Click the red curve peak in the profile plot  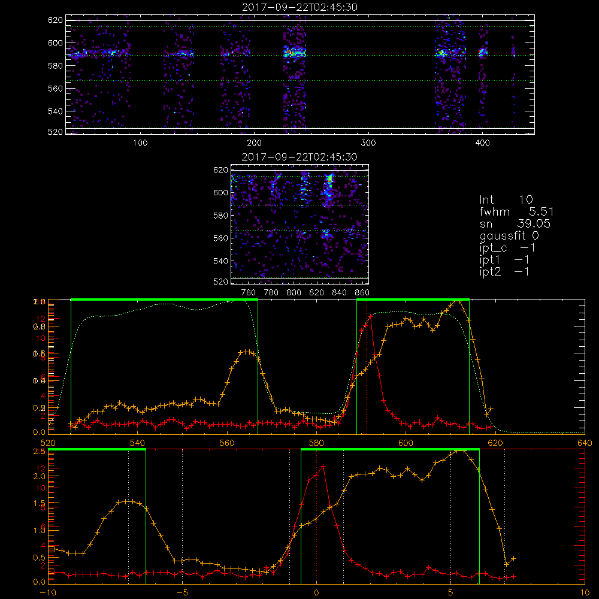click(x=371, y=316)
